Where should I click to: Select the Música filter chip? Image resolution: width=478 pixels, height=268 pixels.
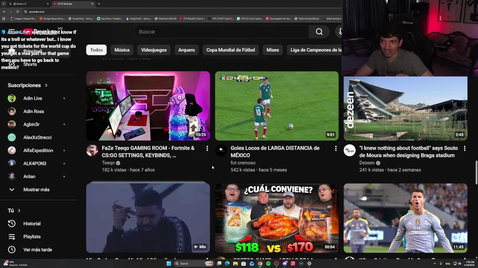(122, 50)
